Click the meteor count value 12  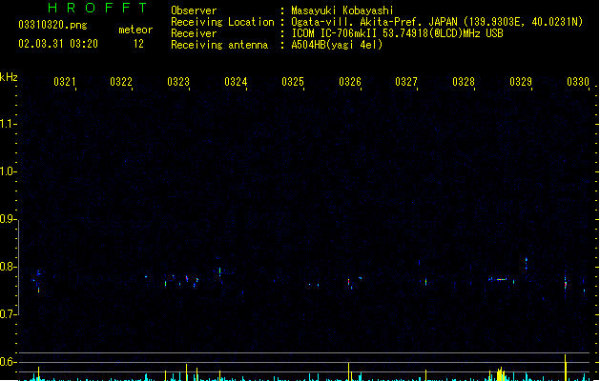(x=138, y=44)
